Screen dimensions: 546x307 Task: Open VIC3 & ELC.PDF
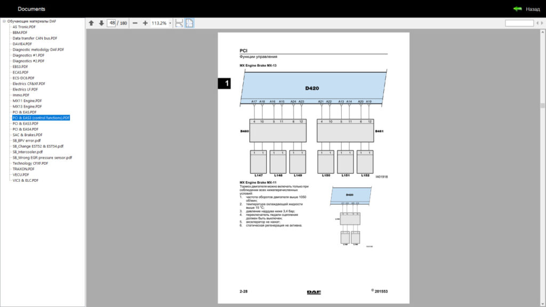pos(26,180)
